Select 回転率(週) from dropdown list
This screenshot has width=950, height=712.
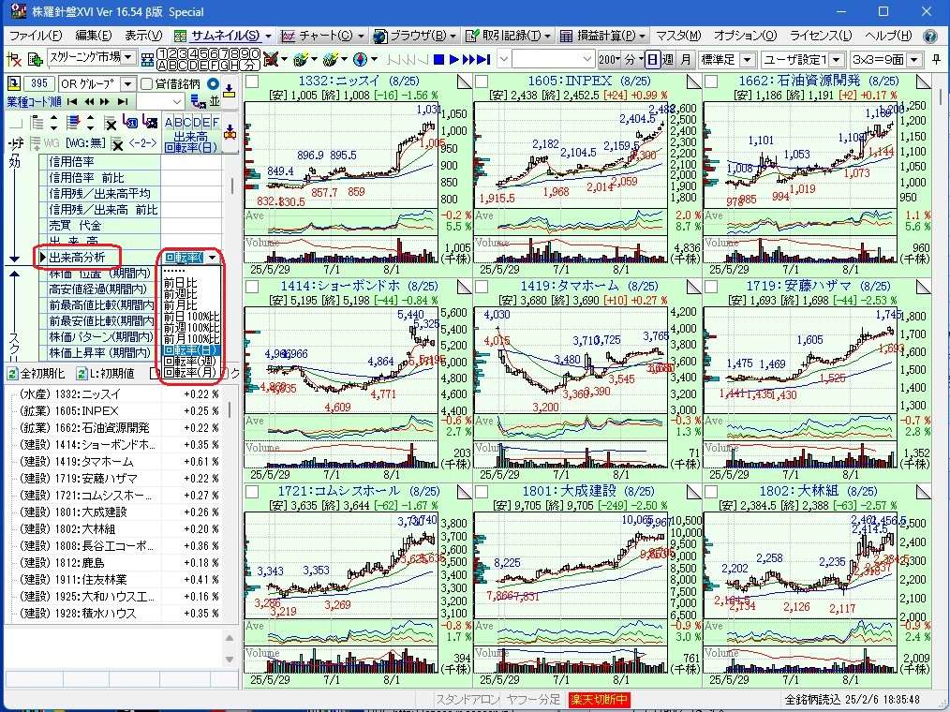pyautogui.click(x=190, y=361)
